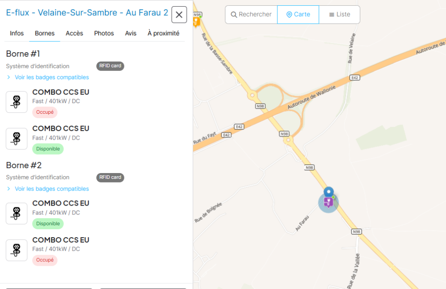Click the first CCS connector icon under Borne #2
The height and width of the screenshot is (289, 446).
pyautogui.click(x=17, y=214)
